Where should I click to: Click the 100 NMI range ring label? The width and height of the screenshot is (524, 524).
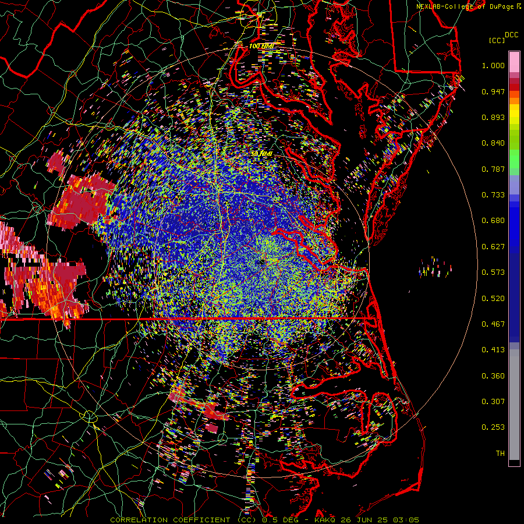261,46
